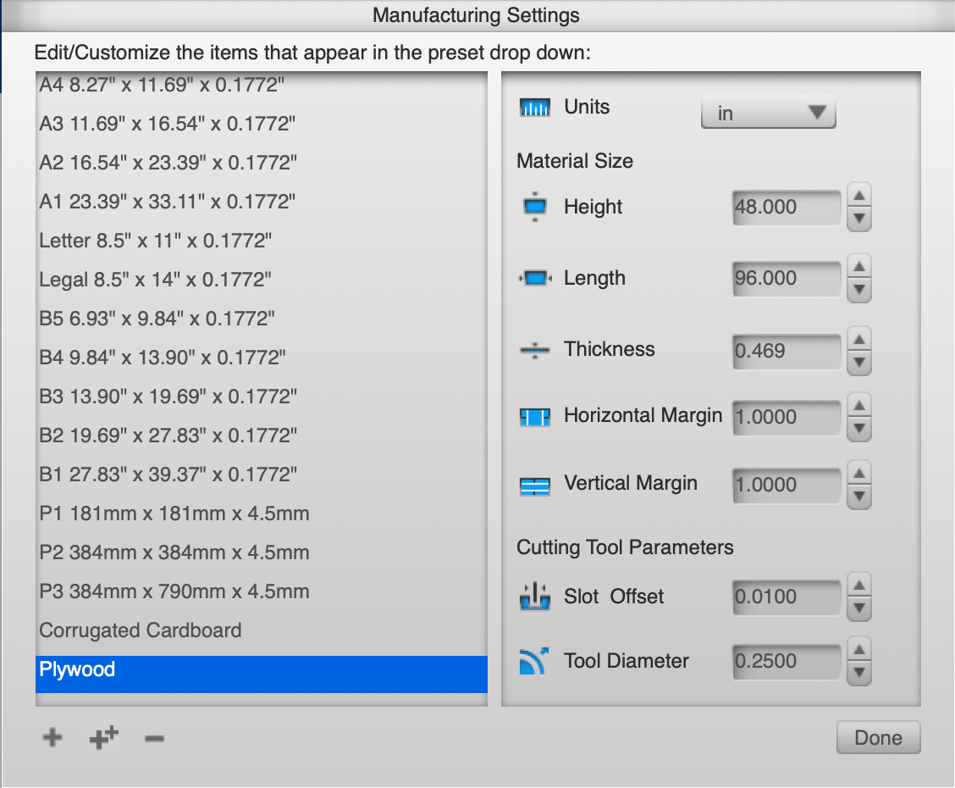Decrease Height with down arrow

[858, 219]
